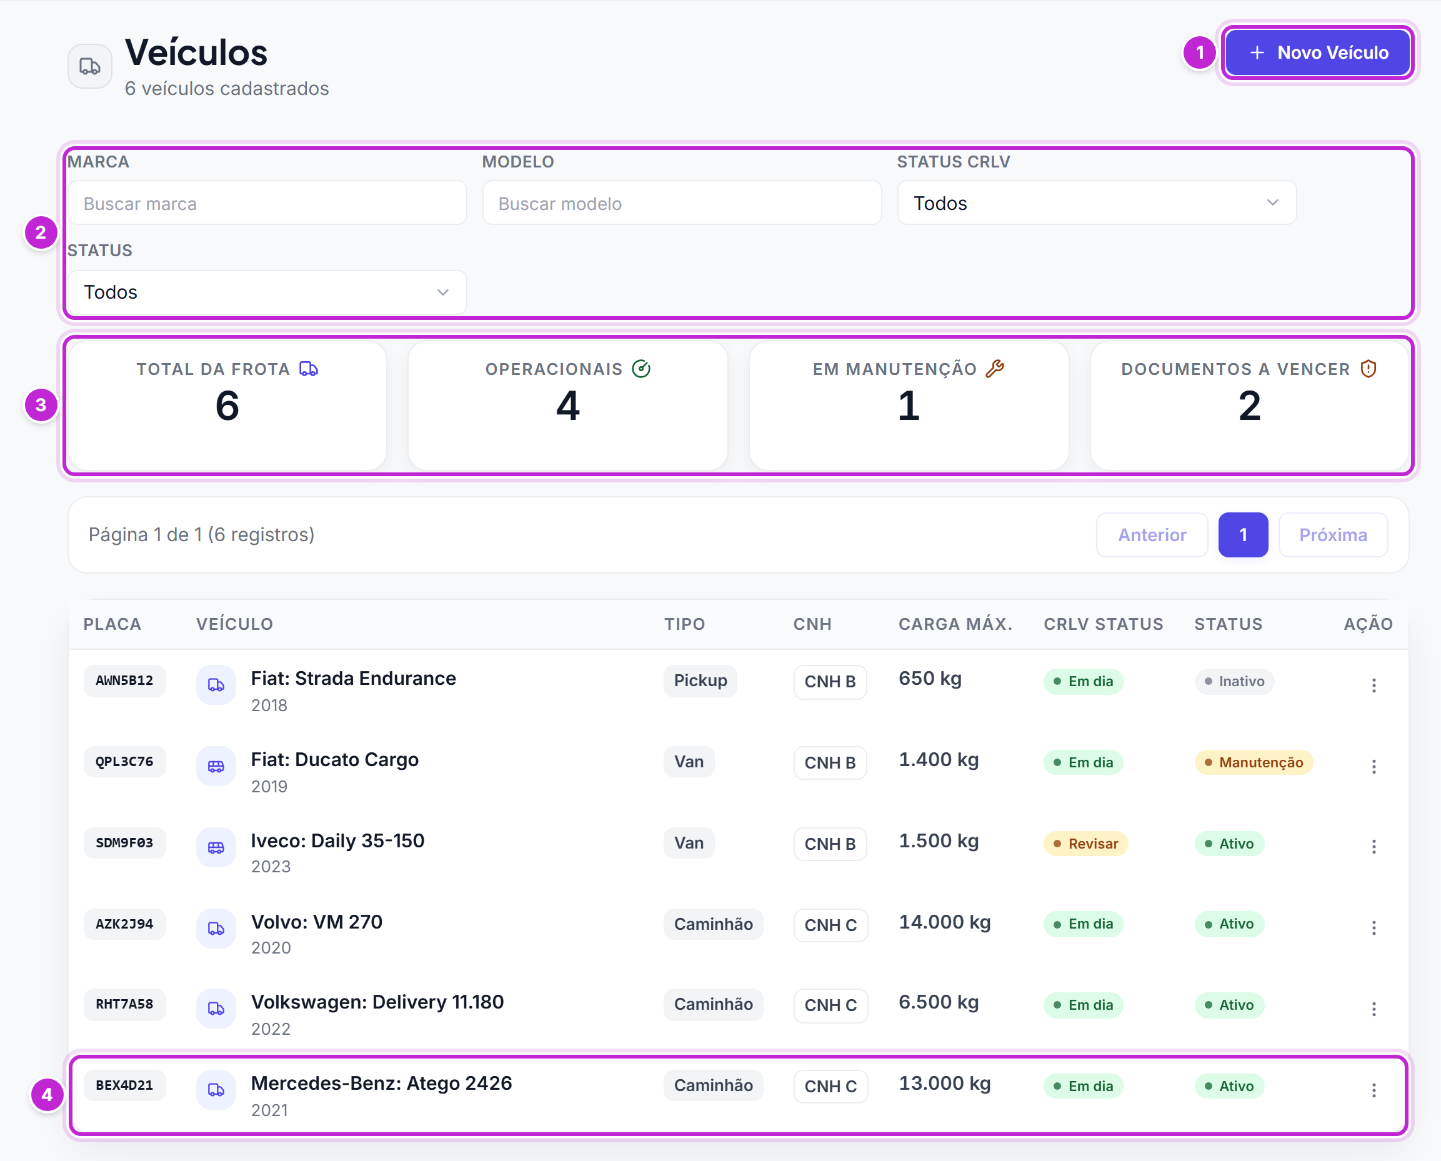
Task: Click the truck icon for Volkswagen Delivery 11.180
Action: [216, 1009]
